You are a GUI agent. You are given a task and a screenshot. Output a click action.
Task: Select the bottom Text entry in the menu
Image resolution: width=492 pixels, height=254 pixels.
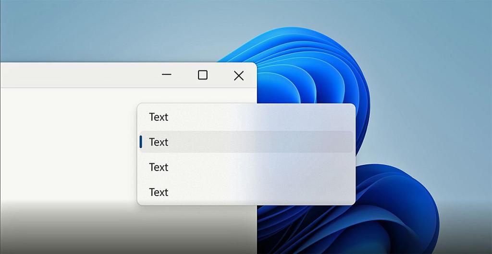pyautogui.click(x=246, y=192)
